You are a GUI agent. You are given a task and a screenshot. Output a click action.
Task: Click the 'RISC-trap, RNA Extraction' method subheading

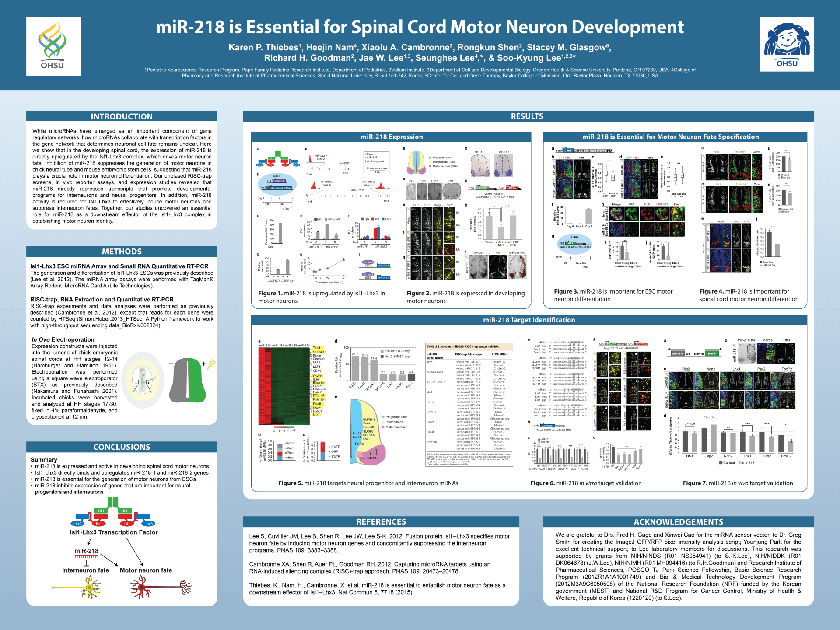pyautogui.click(x=102, y=300)
